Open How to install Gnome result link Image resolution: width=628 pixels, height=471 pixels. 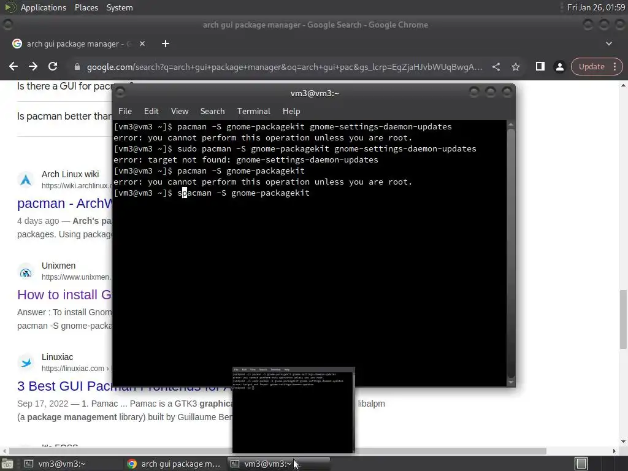64,294
